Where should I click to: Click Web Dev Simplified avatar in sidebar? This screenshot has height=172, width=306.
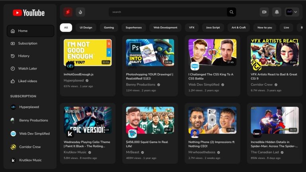click(13, 134)
